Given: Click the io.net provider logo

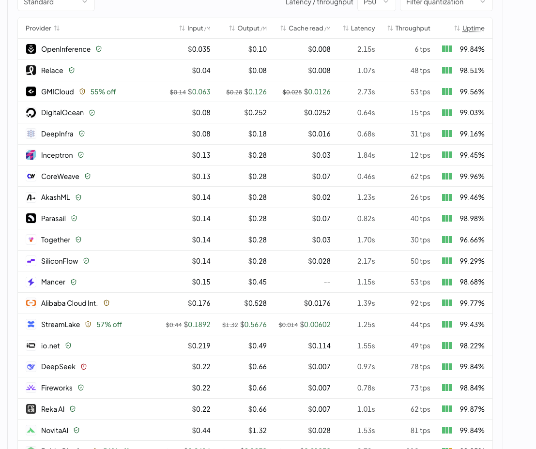Looking at the screenshot, I should click(31, 346).
